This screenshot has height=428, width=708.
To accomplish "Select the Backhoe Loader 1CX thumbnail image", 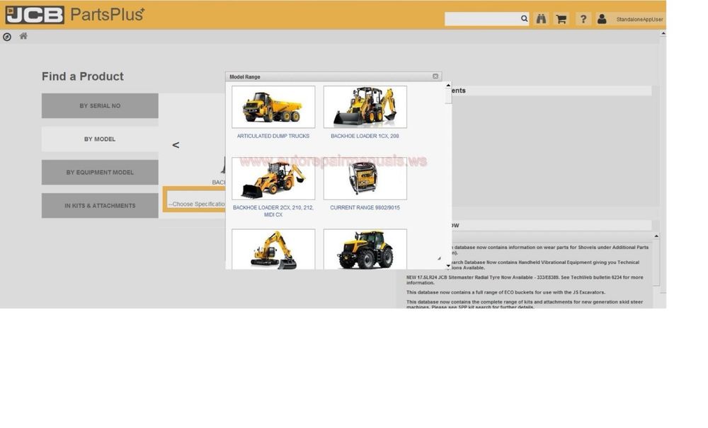I will 365,107.
